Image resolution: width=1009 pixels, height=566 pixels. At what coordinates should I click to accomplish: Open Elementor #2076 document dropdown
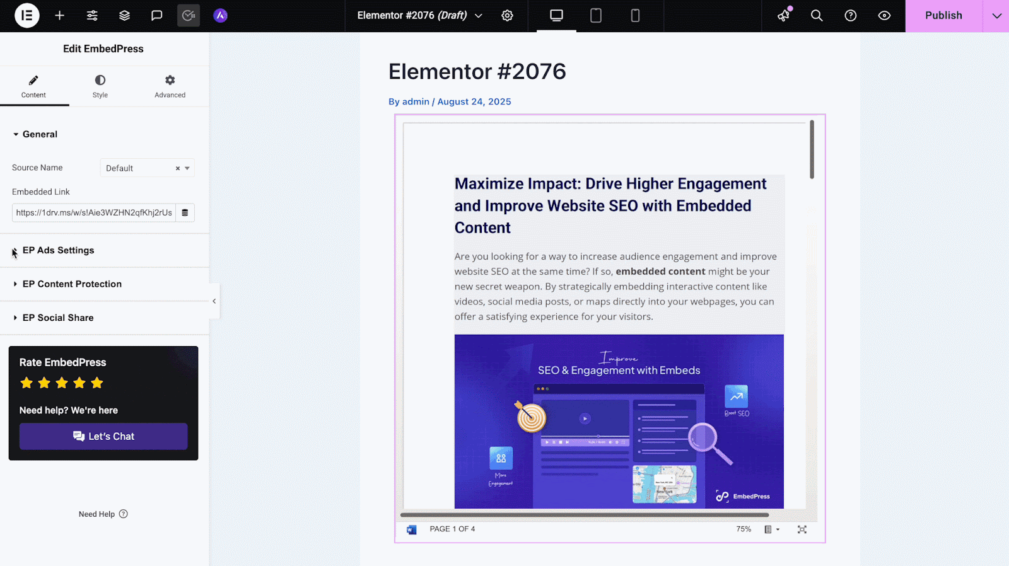coord(419,15)
